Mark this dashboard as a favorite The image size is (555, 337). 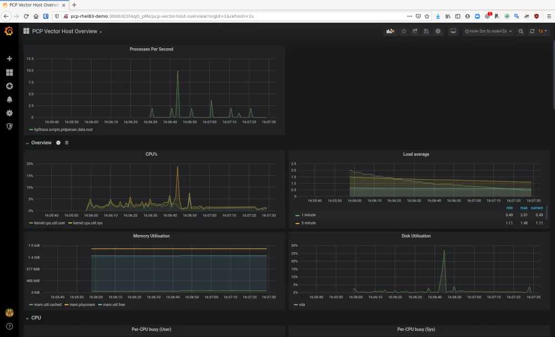(x=403, y=32)
